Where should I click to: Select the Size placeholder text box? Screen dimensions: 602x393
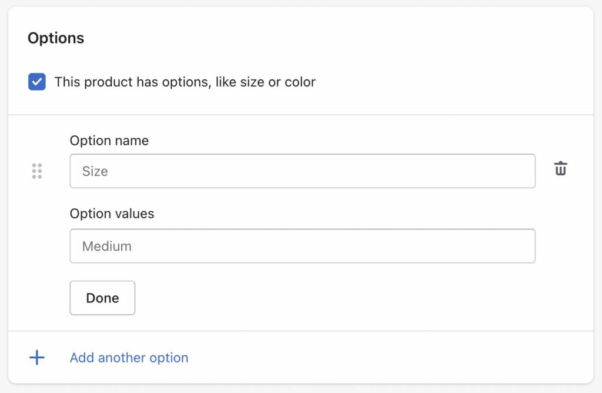pos(303,171)
